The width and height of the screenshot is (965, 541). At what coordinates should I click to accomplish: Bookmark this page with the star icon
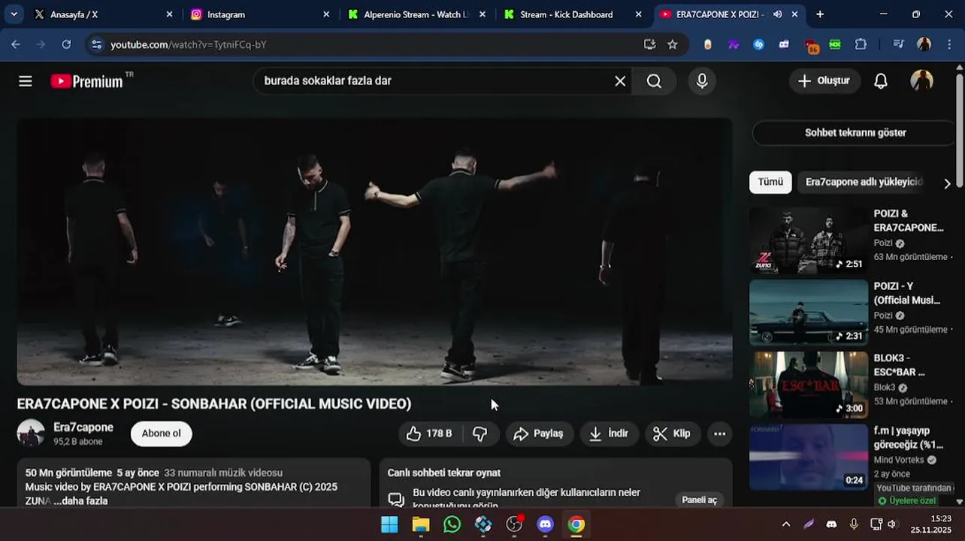click(x=673, y=45)
